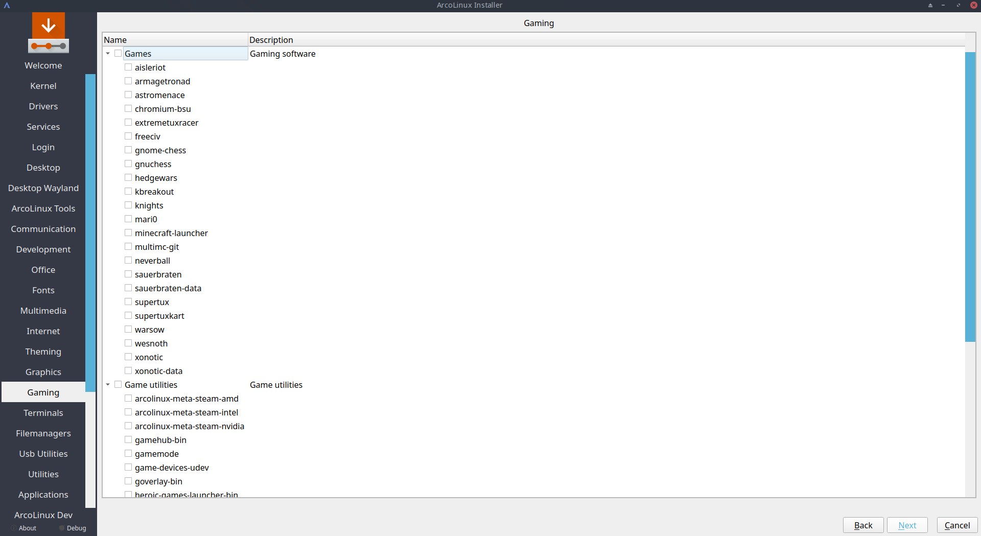Screen dimensions: 981x536
Task: Select the Usb Utilities step
Action: 43,454
